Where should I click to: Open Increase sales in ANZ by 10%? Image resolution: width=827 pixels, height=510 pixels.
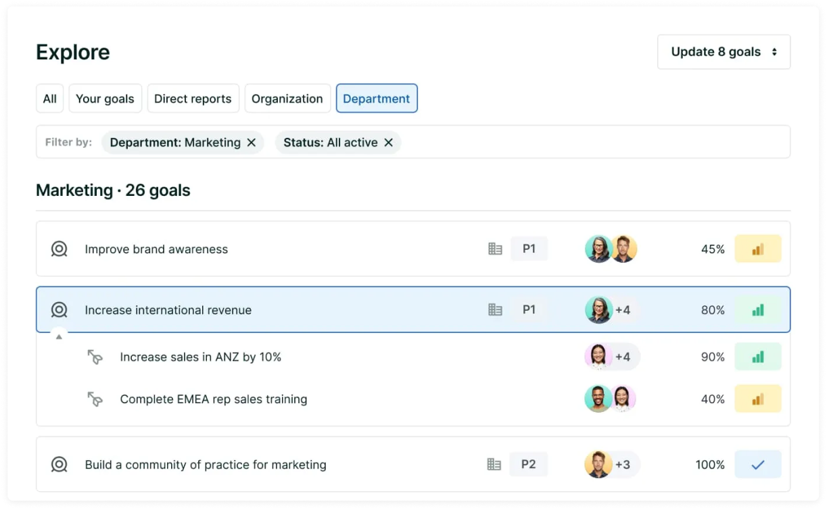point(201,357)
